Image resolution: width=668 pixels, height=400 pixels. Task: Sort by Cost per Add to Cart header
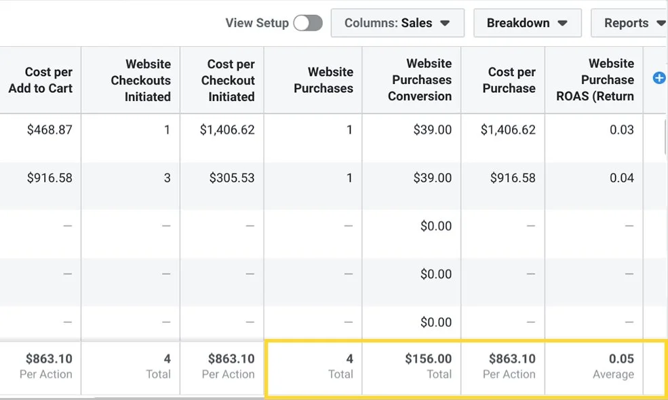pyautogui.click(x=41, y=80)
